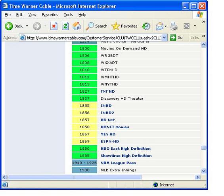Select WXXADT channel name
The width and height of the screenshot is (224, 196).
[x=109, y=63]
